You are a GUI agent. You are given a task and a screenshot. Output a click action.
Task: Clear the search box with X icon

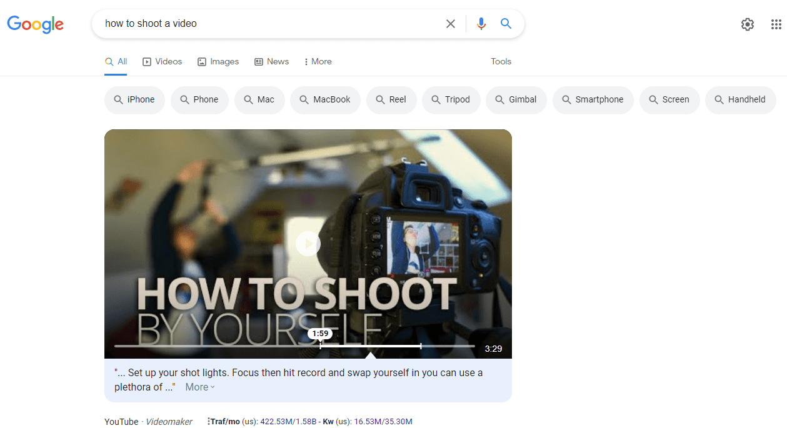tap(450, 24)
